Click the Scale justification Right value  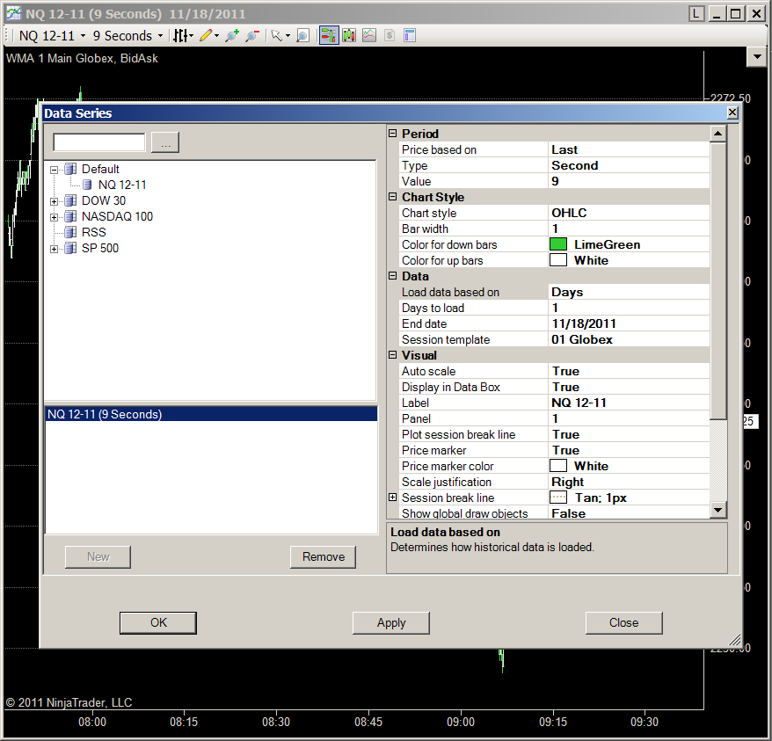(629, 482)
